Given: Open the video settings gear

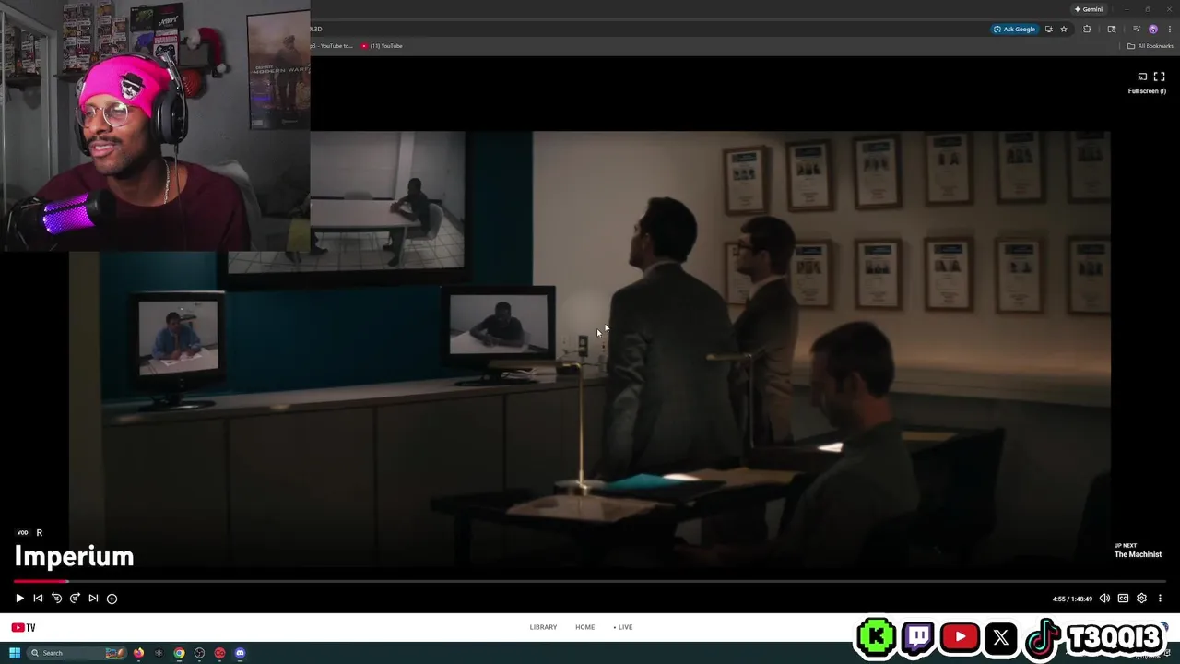Looking at the screenshot, I should 1141,598.
